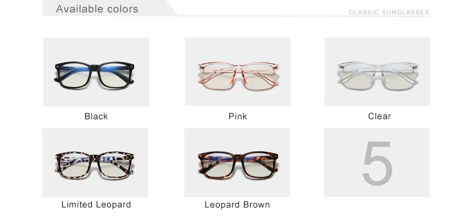Click the left lens of Black glasses
Viewport: 472px width, 221px height.
pyautogui.click(x=77, y=76)
